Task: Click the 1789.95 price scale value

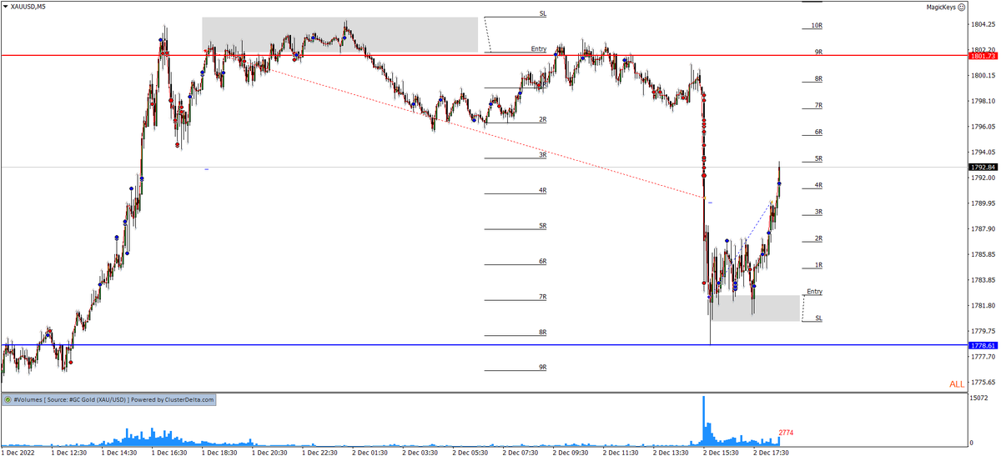Action: tap(983, 203)
